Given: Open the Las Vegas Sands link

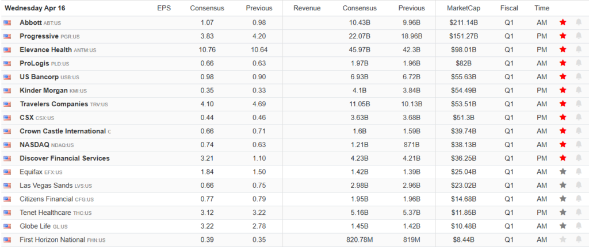Looking at the screenshot, I should [46, 185].
